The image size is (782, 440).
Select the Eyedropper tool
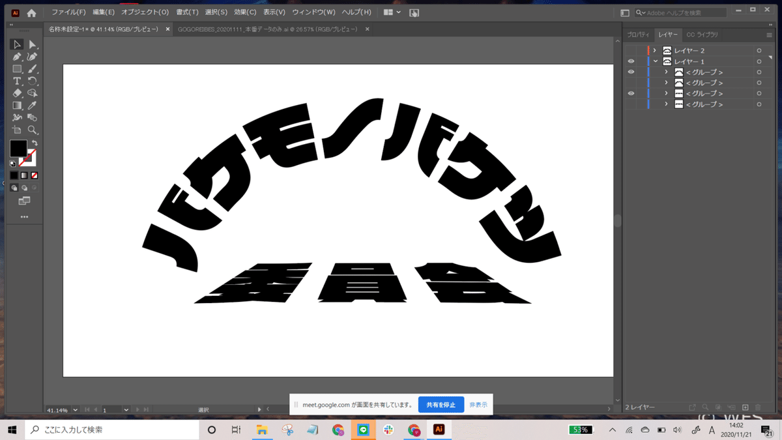33,106
